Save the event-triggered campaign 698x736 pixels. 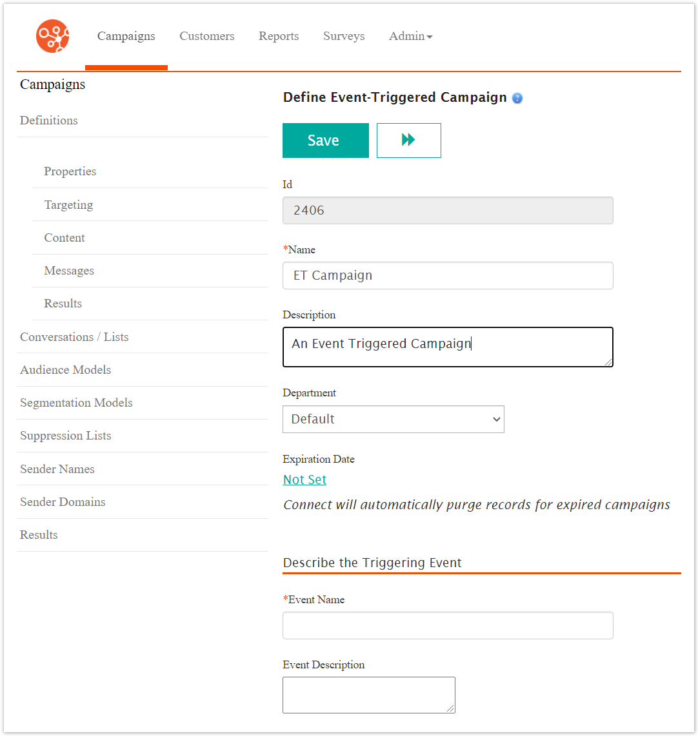pyautogui.click(x=326, y=140)
